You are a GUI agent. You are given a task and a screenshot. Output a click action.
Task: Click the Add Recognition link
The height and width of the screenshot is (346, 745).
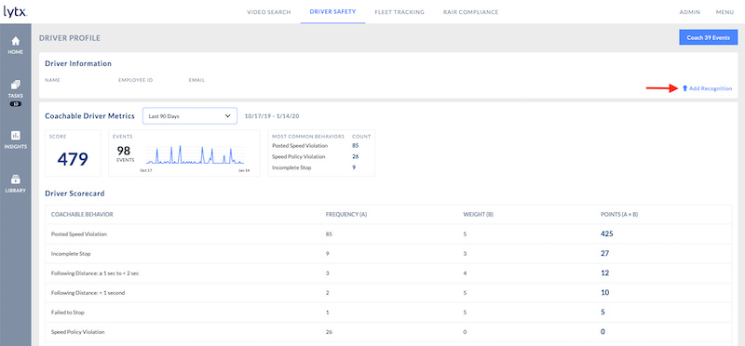pos(711,88)
